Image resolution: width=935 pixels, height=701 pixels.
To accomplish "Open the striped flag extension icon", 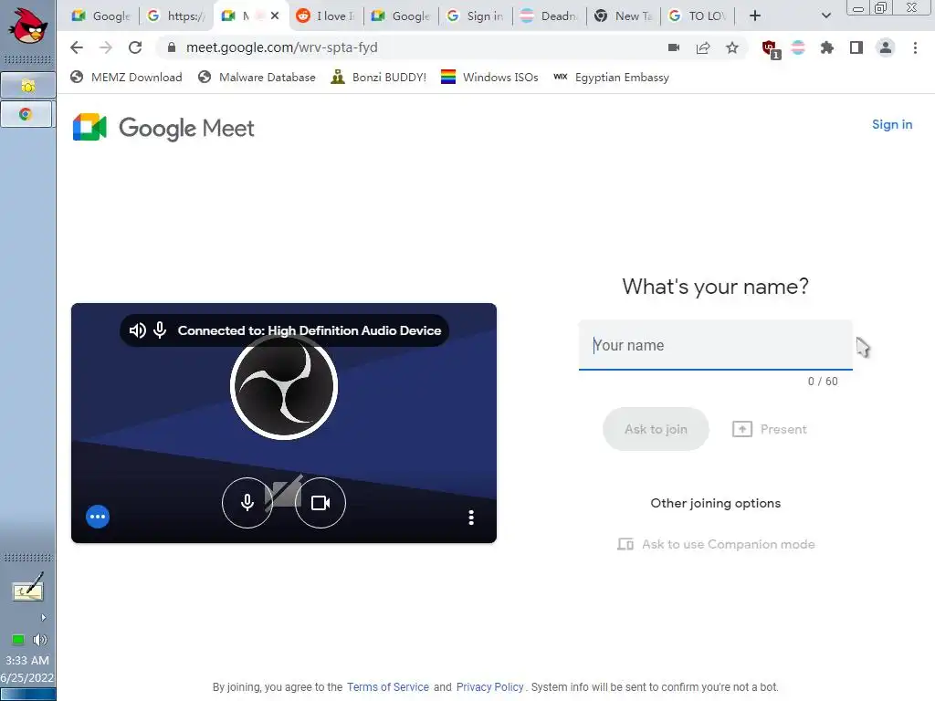I will click(x=798, y=47).
